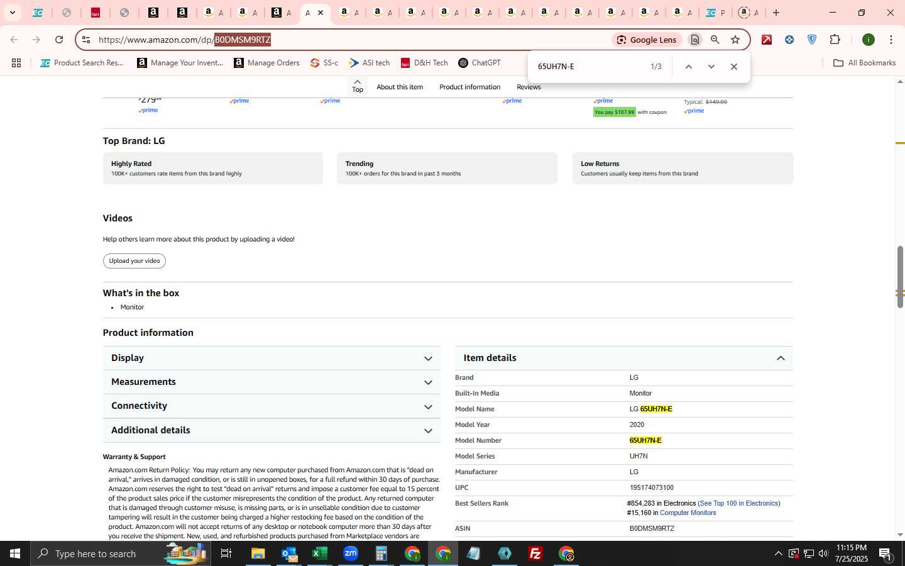
Task: Switch to the red D&H tab
Action: coord(96,13)
